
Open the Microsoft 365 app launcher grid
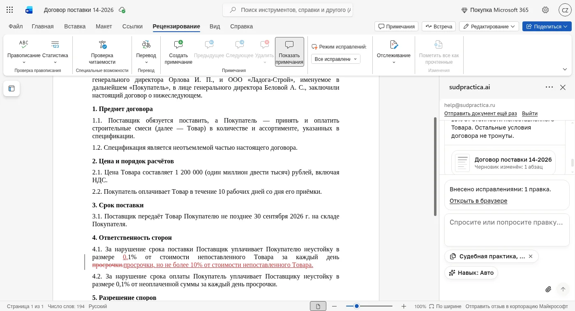(10, 10)
